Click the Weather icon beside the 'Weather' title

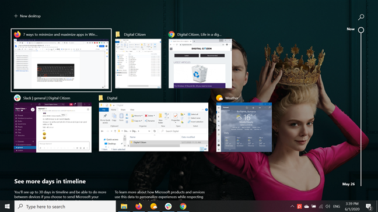(219, 98)
